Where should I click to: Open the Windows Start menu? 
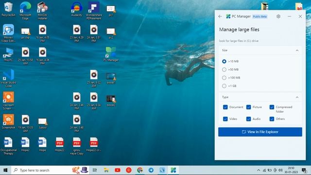tap(5, 170)
